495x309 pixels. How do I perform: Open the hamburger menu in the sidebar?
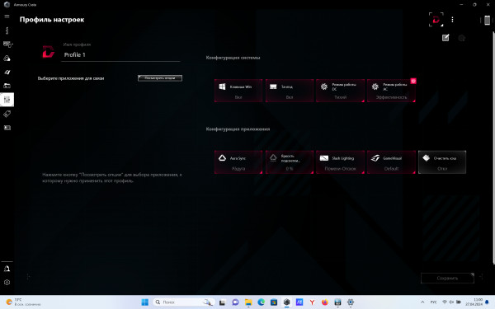[7, 16]
